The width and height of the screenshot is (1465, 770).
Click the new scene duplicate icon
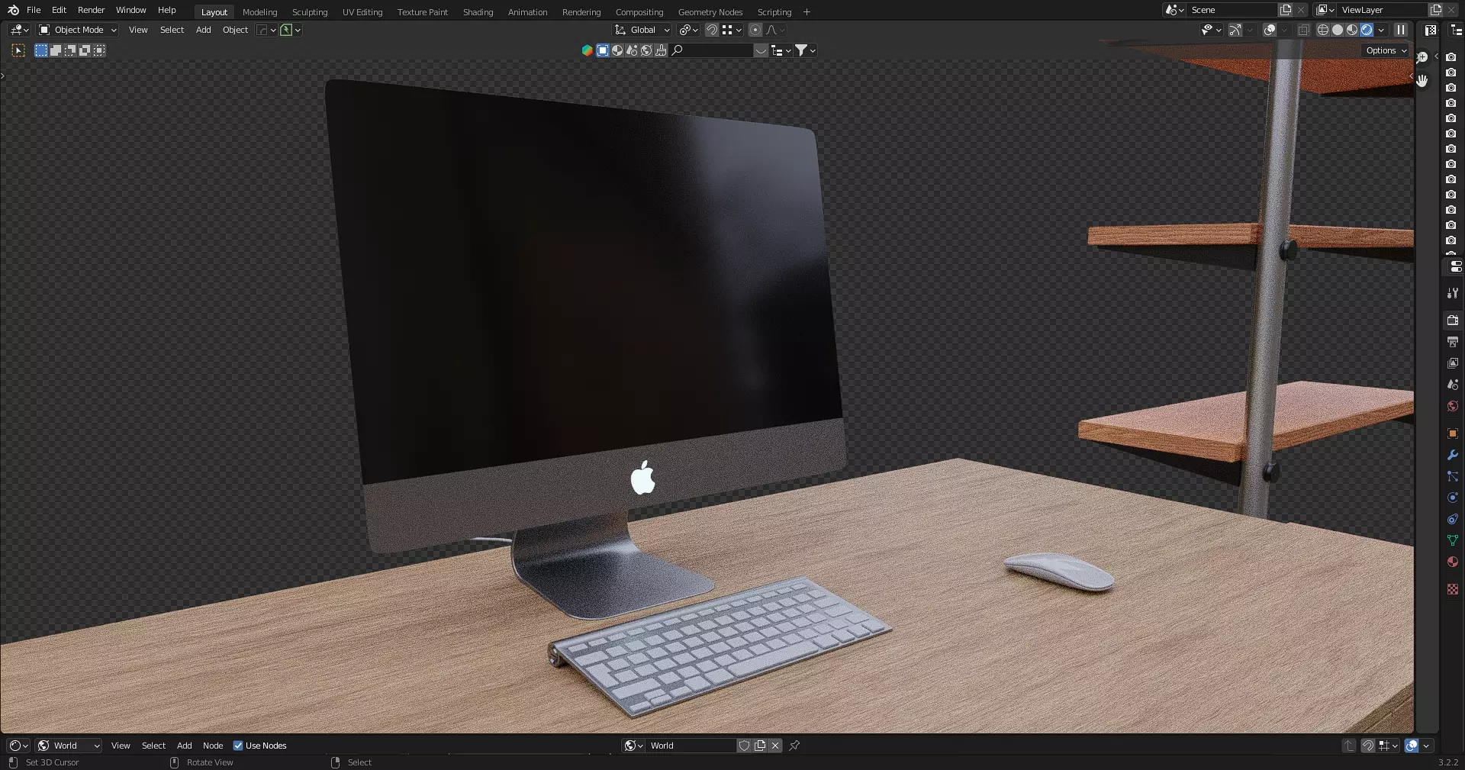pos(1286,10)
